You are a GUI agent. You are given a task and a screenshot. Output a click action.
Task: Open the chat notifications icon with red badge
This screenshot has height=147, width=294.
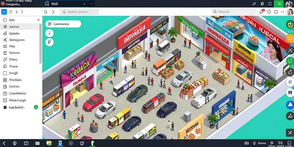click(261, 11)
